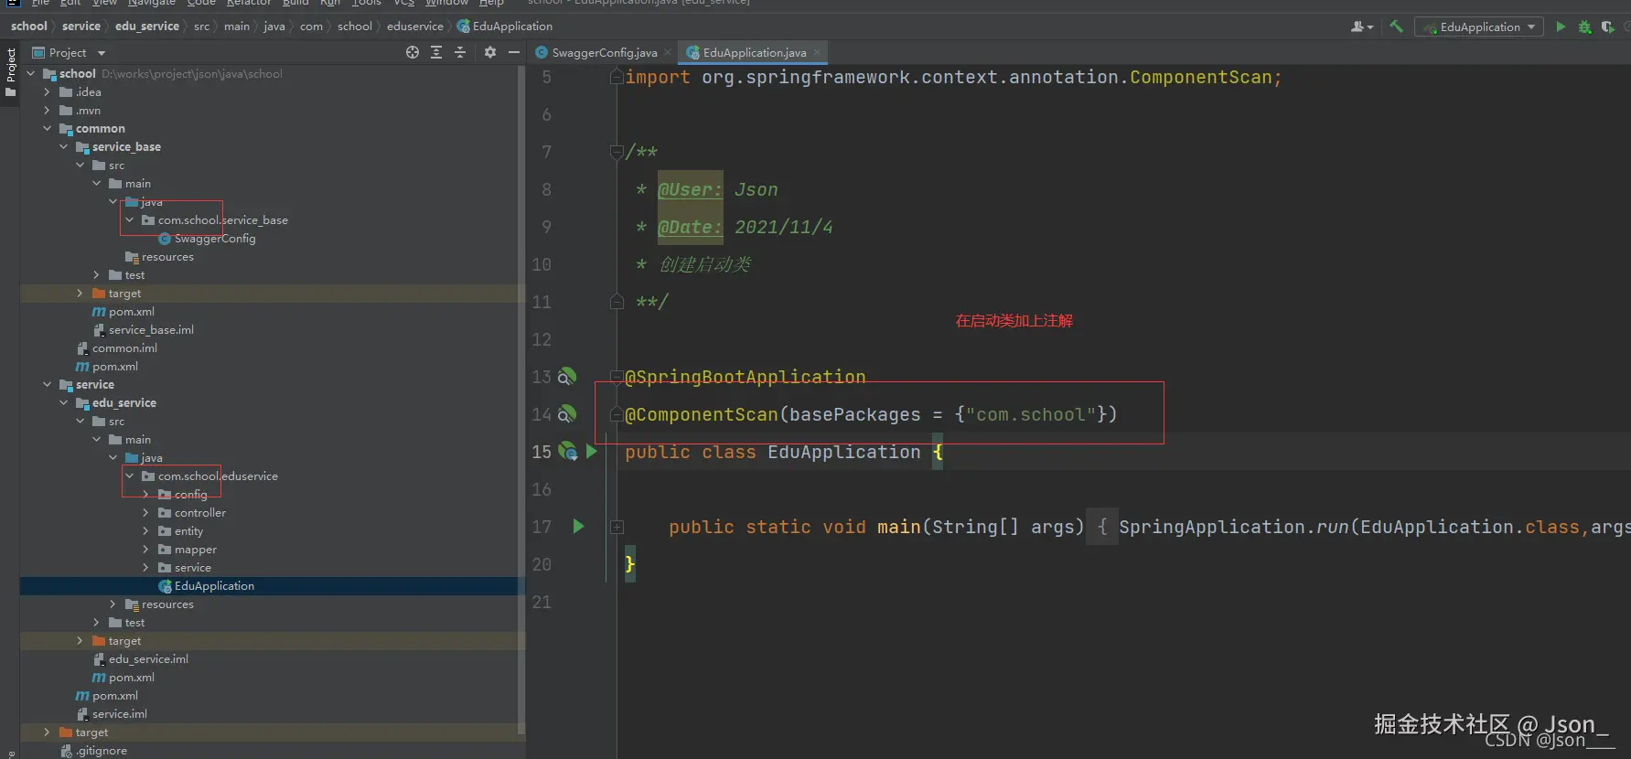Place cursor on the @ComponentScan annotation
Image resolution: width=1631 pixels, height=759 pixels.
click(x=702, y=414)
